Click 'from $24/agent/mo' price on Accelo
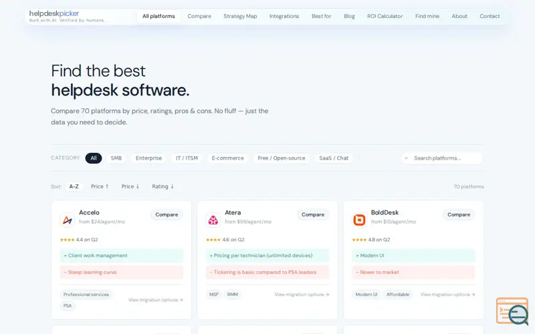The height and width of the screenshot is (334, 535). (x=102, y=222)
